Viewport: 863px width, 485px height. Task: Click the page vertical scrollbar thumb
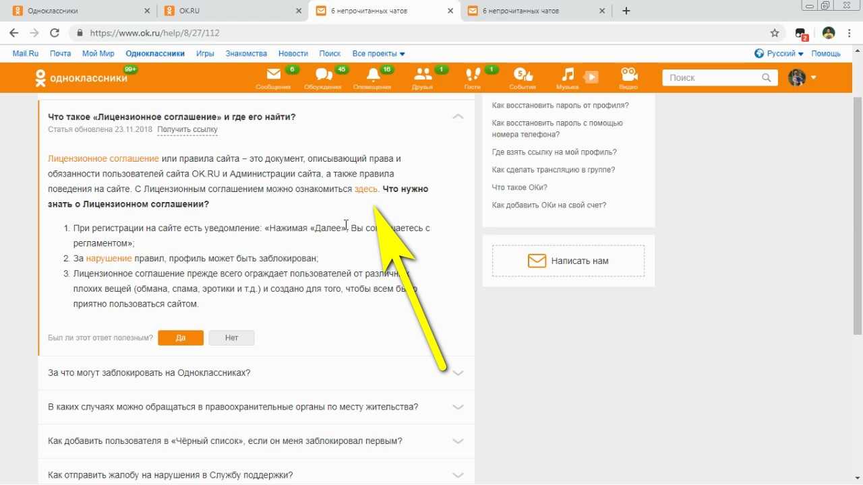(857, 216)
